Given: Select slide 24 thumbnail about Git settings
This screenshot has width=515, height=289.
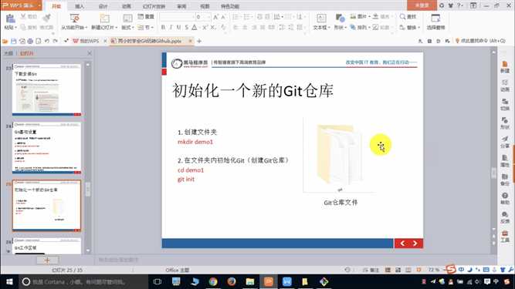Looking at the screenshot, I should (46, 148).
